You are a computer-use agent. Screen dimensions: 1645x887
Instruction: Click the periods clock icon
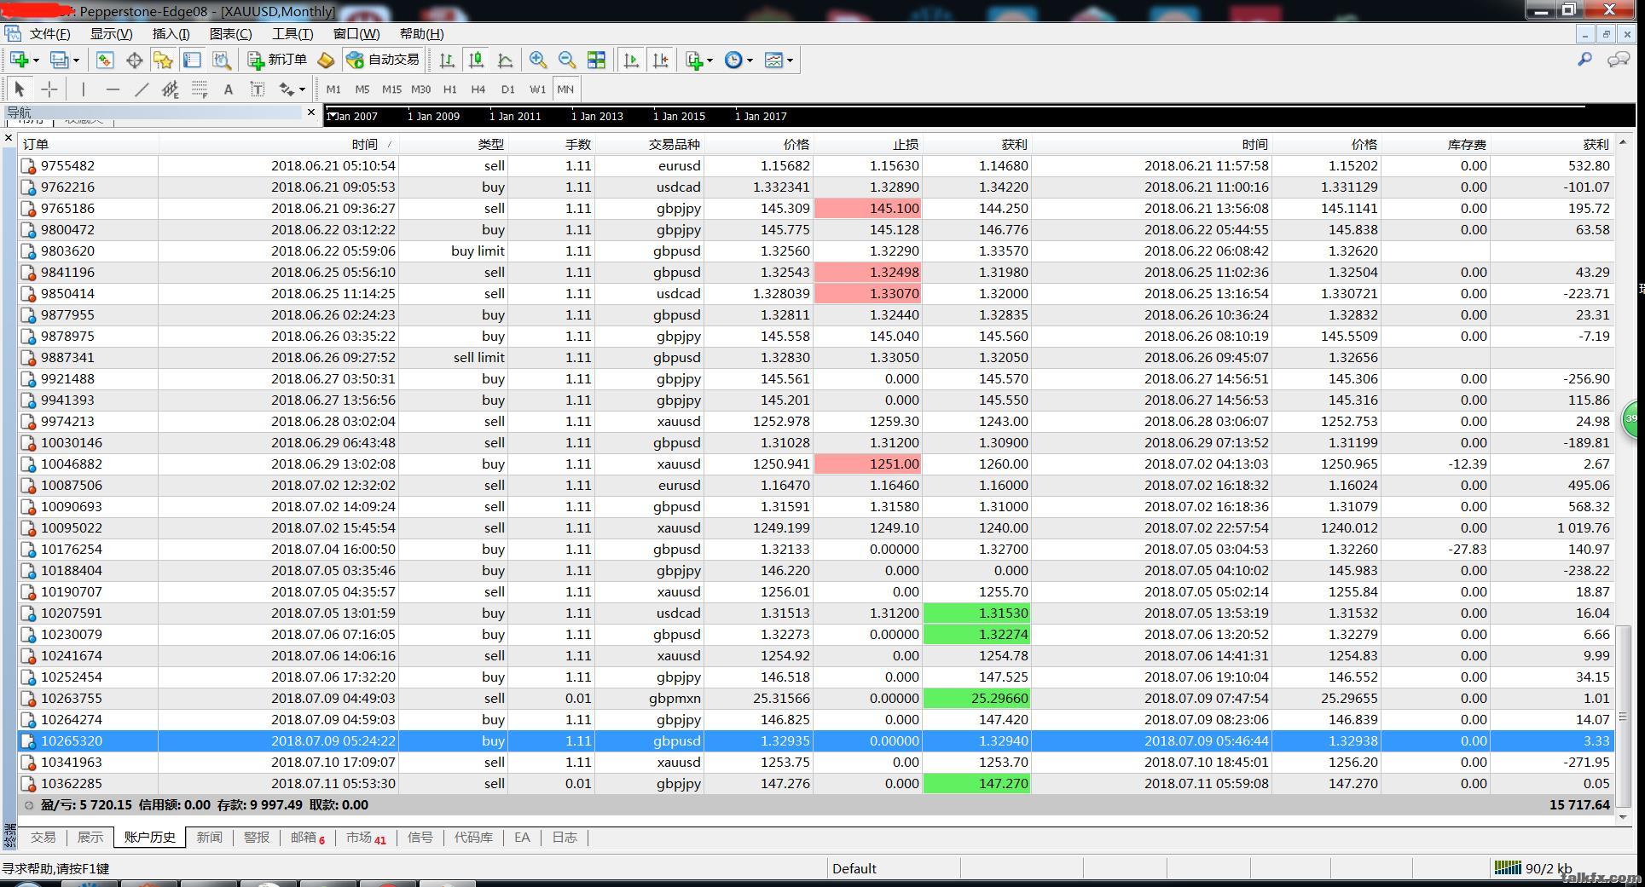coord(733,60)
